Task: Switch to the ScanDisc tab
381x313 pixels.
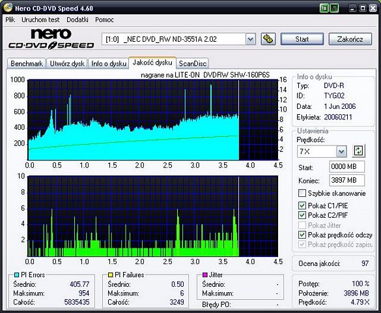Action: coord(192,63)
